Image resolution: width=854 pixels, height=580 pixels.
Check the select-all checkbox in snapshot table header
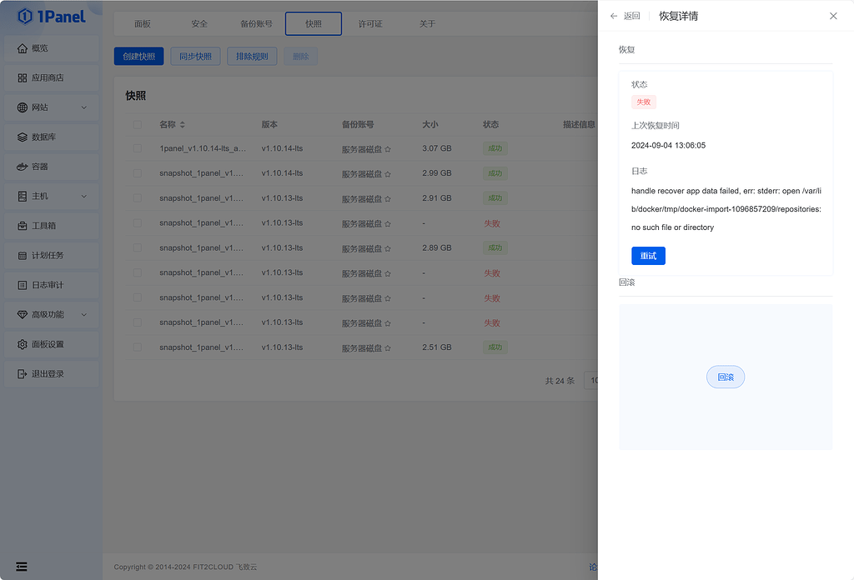click(x=138, y=124)
